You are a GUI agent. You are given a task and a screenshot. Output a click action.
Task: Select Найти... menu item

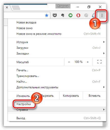tap(57, 82)
